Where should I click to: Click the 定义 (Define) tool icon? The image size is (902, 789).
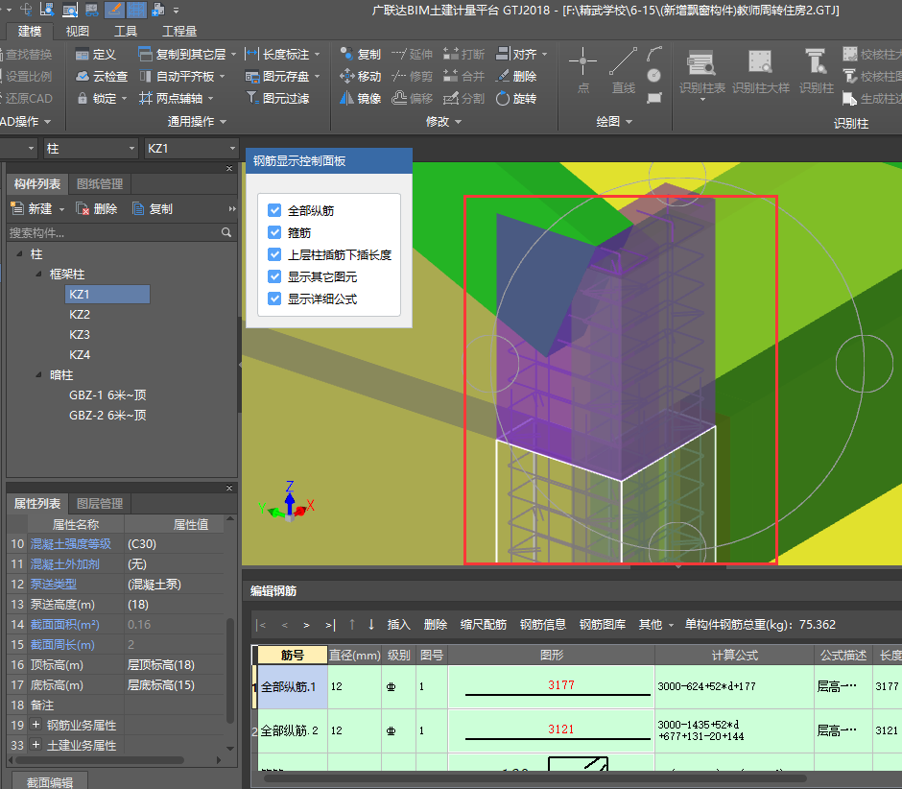click(x=83, y=55)
